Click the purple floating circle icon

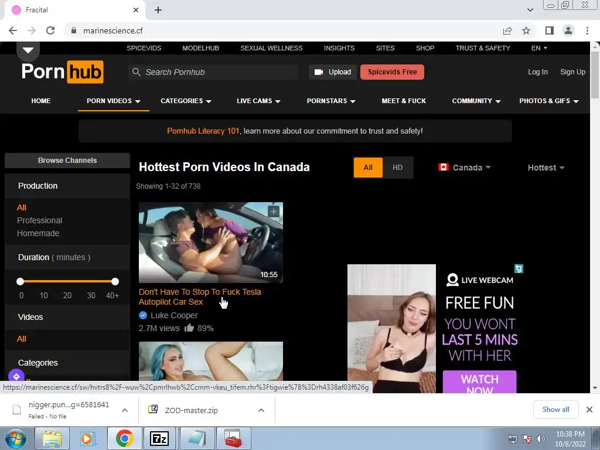pos(16,377)
